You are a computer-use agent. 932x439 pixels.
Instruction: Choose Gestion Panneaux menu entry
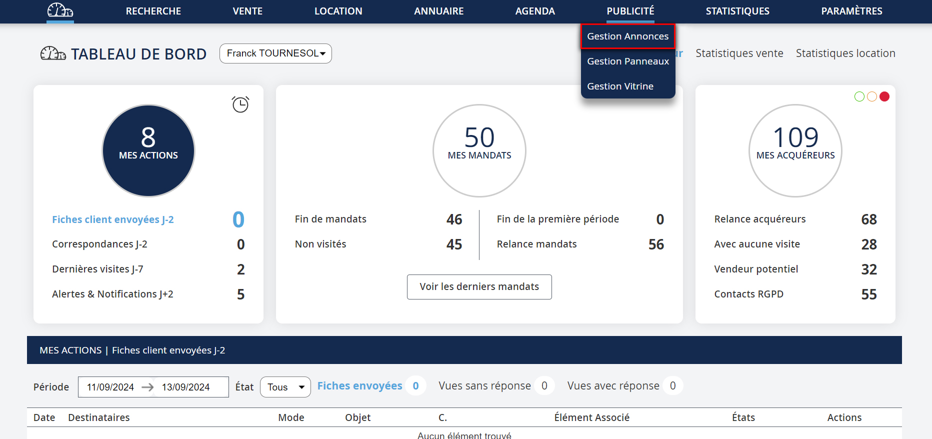click(627, 61)
